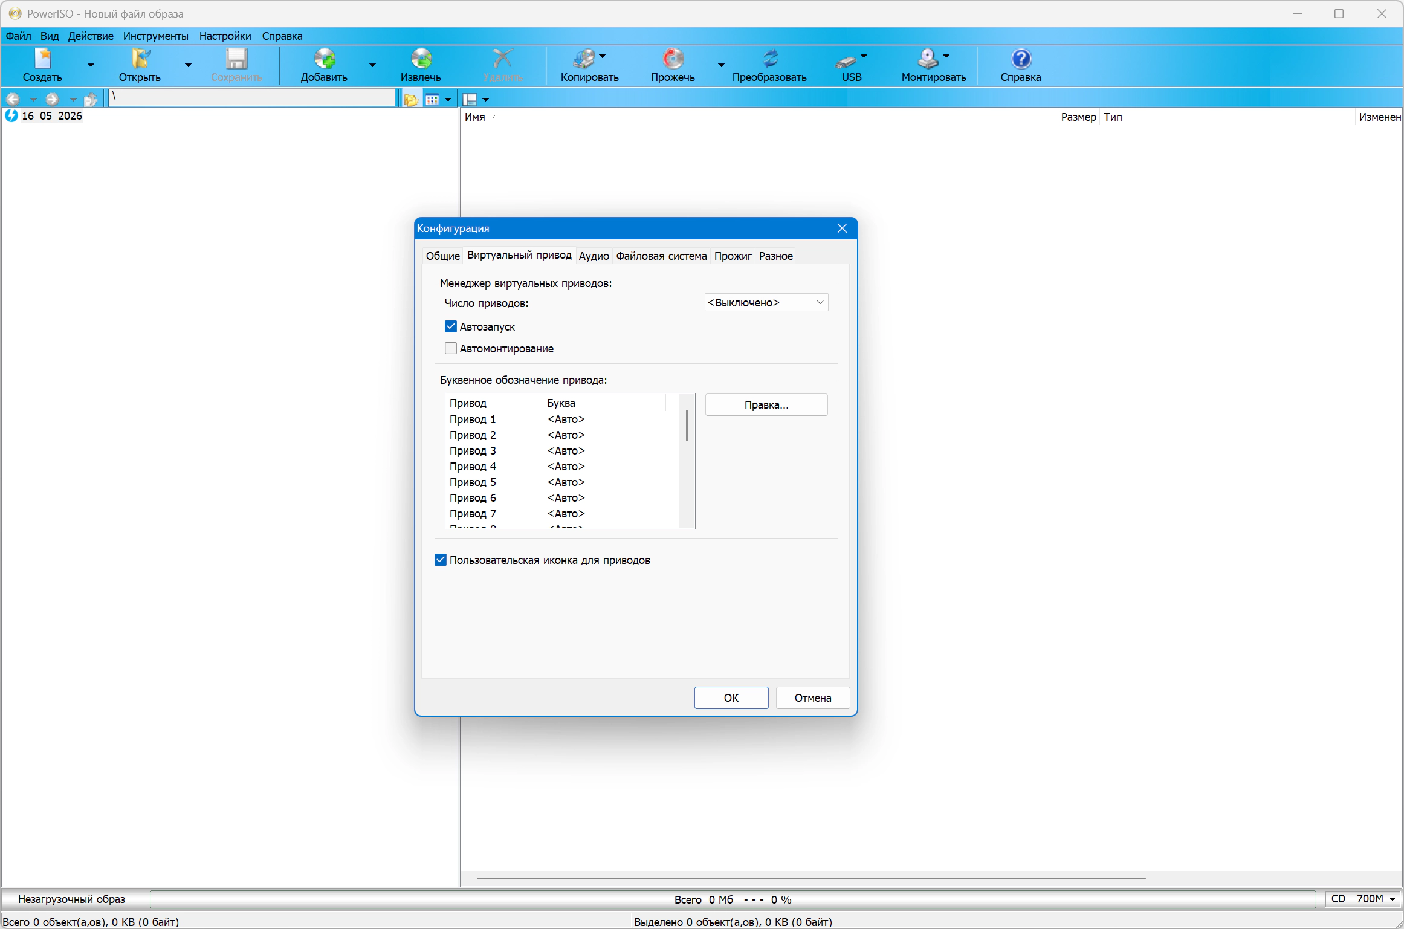1404x929 pixels.
Task: Confirm the dialog with OK
Action: click(x=731, y=698)
